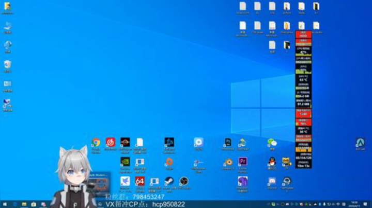This screenshot has height=208, width=372.
Task: Open the purple OneQuick-style app icon
Action: tap(242, 181)
